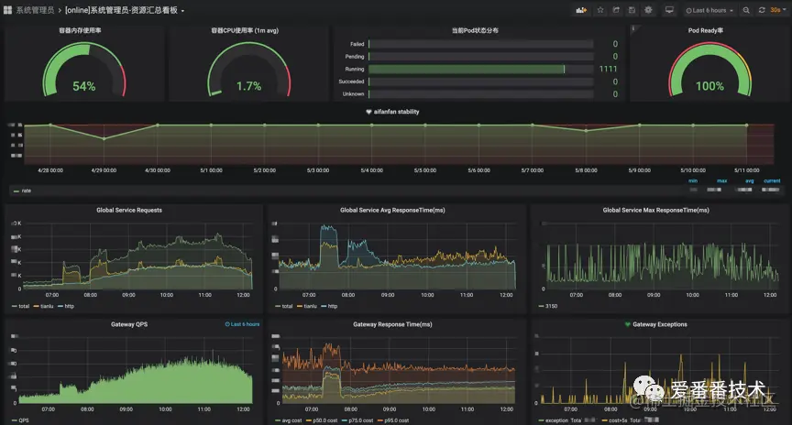The height and width of the screenshot is (425, 792).
Task: Open dashboard settings gear
Action: coord(648,10)
